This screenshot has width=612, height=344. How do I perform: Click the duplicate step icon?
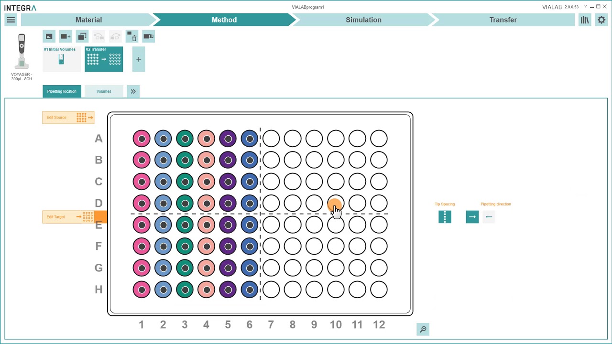click(82, 36)
